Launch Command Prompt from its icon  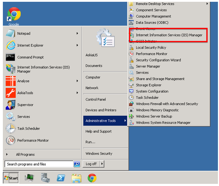click(x=10, y=57)
